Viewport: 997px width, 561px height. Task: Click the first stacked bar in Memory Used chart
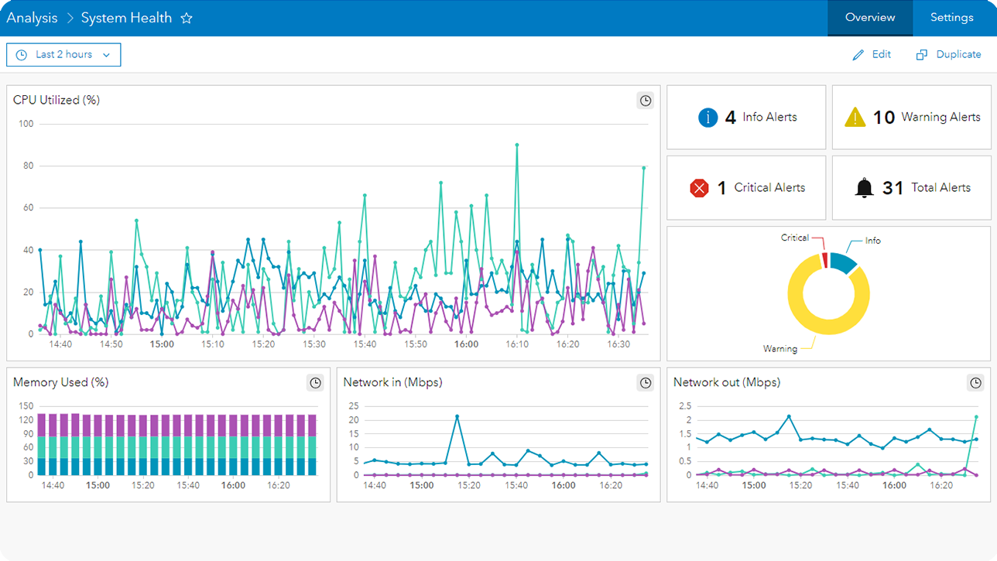[42, 445]
